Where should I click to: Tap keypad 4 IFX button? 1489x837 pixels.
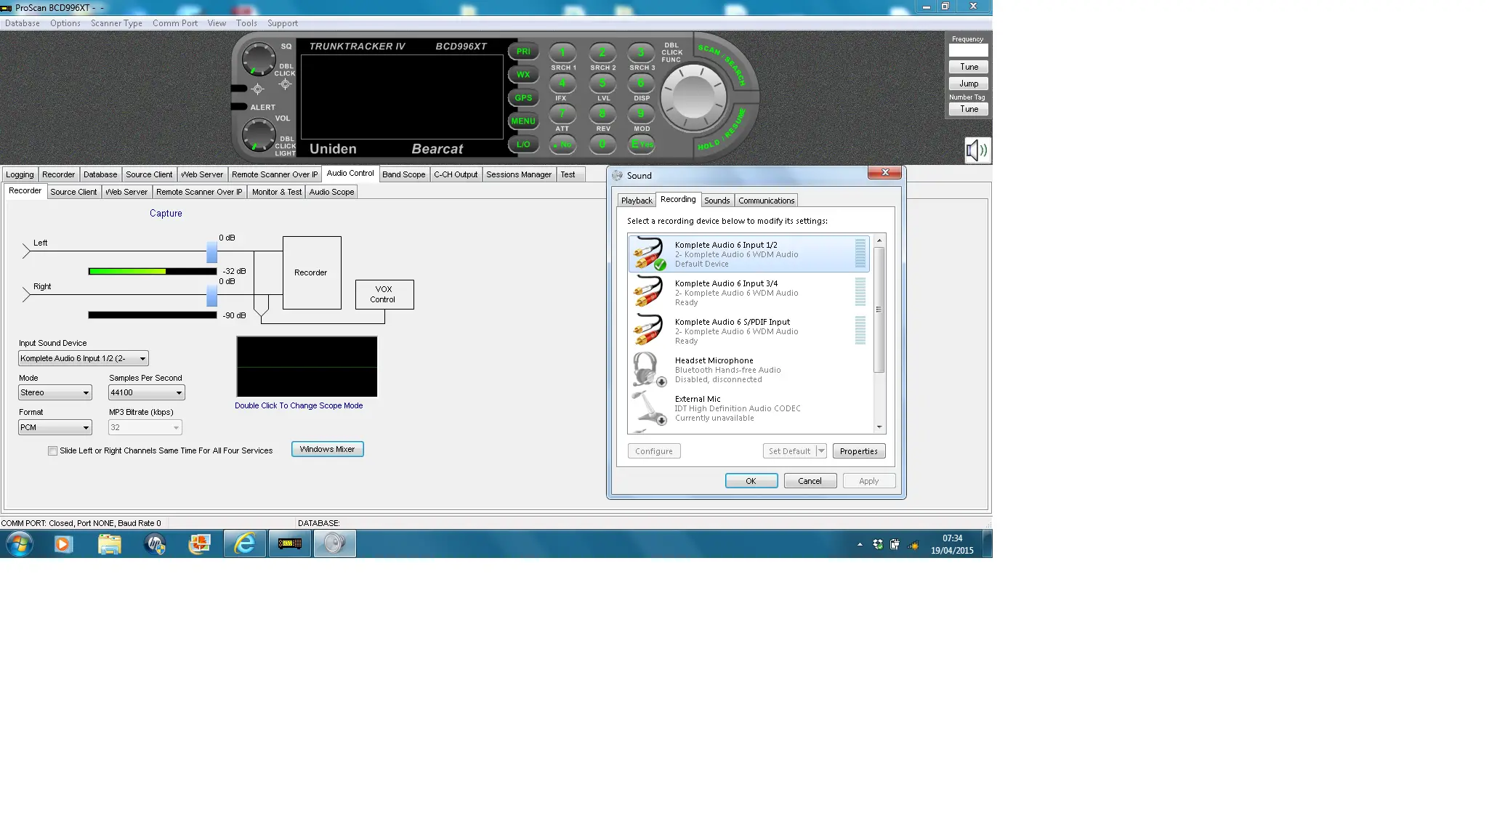[562, 84]
